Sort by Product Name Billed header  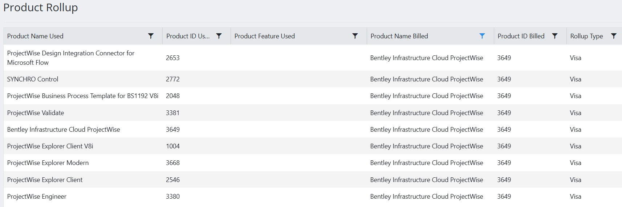[399, 36]
